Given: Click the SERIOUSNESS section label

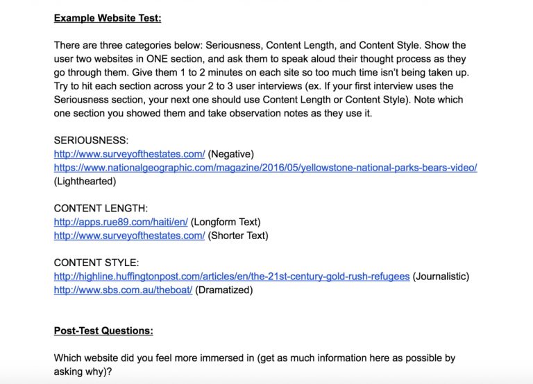Looking at the screenshot, I should coord(91,141).
